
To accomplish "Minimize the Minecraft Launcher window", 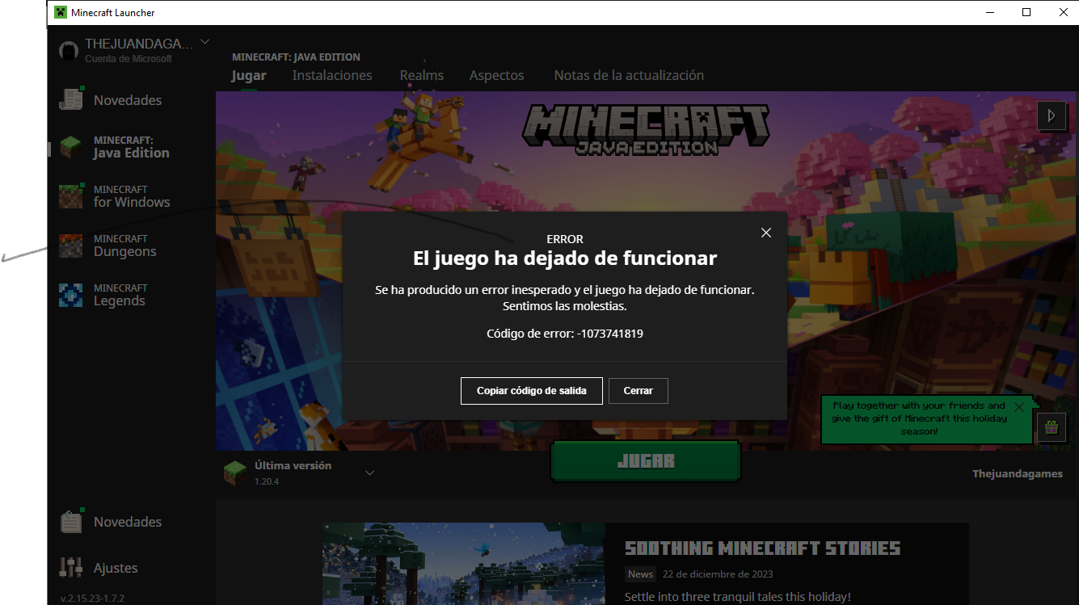I will pos(990,12).
